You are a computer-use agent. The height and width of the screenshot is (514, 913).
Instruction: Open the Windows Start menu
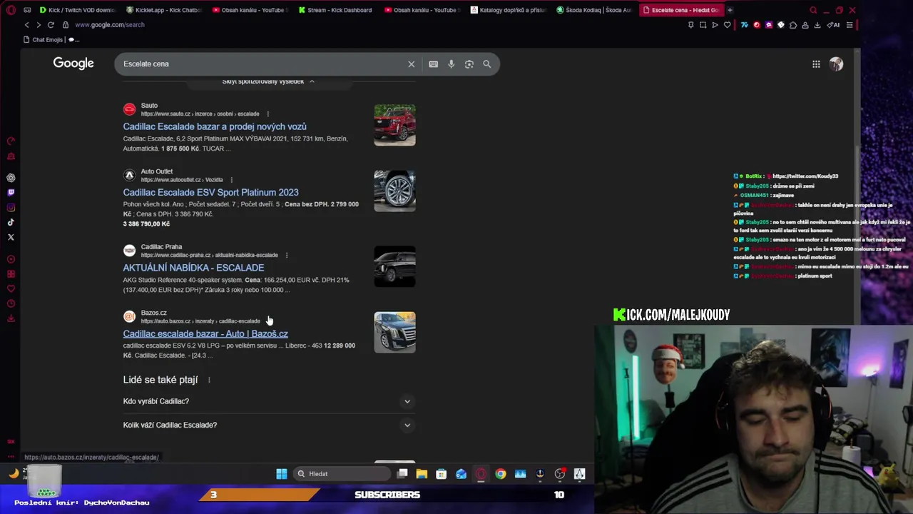point(282,473)
